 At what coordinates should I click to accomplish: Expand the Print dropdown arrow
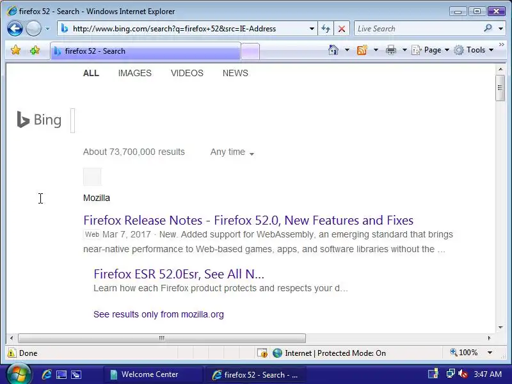(x=404, y=50)
